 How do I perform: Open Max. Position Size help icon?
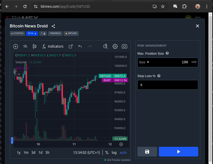[x=167, y=53]
